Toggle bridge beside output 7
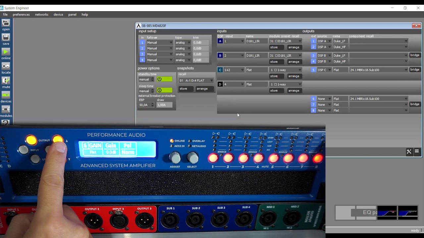 coord(415,104)
